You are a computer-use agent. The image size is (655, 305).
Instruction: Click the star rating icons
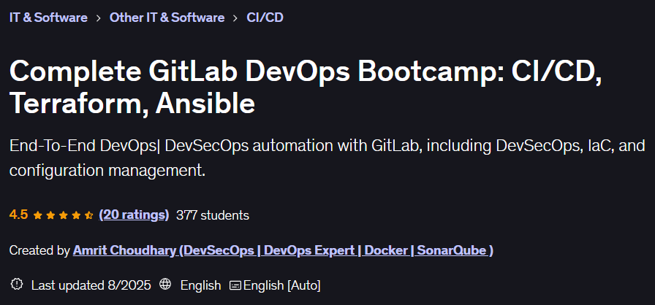coord(63,215)
